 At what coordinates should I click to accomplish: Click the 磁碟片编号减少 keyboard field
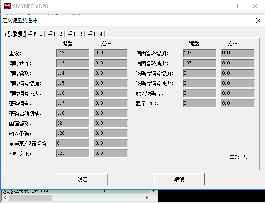199,83
